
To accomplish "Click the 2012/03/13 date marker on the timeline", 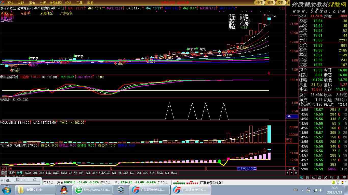I will click(x=247, y=168).
